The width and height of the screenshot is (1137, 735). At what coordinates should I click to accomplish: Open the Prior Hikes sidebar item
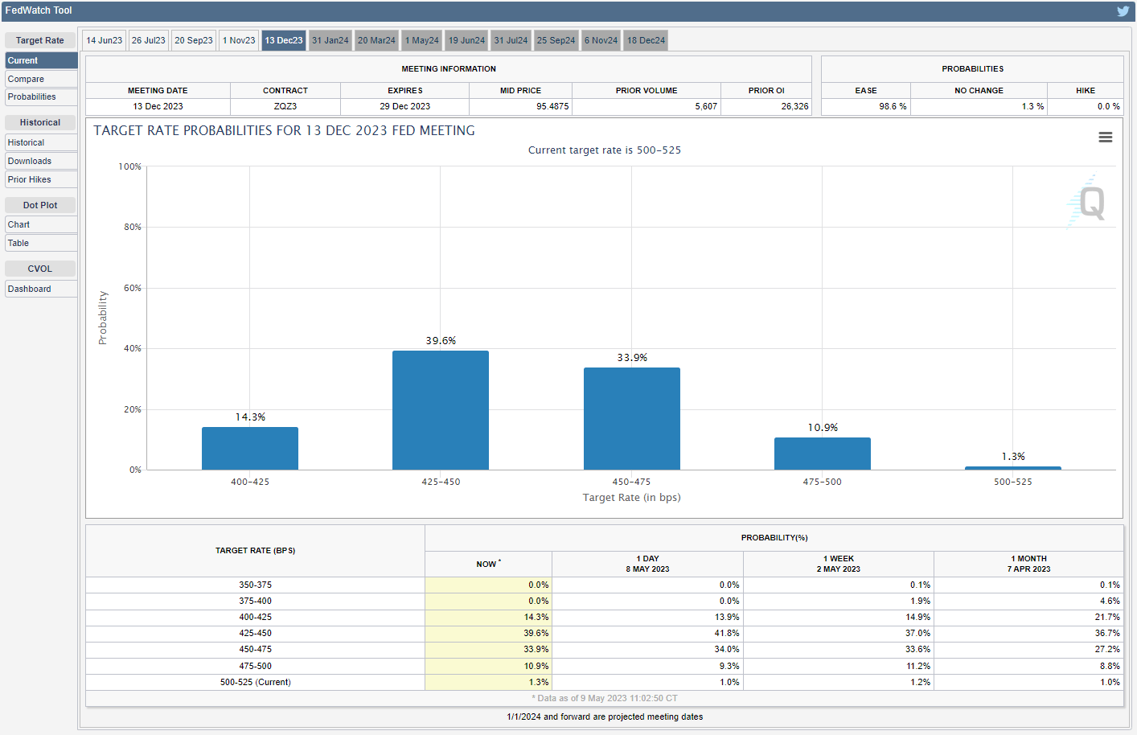[x=41, y=179]
